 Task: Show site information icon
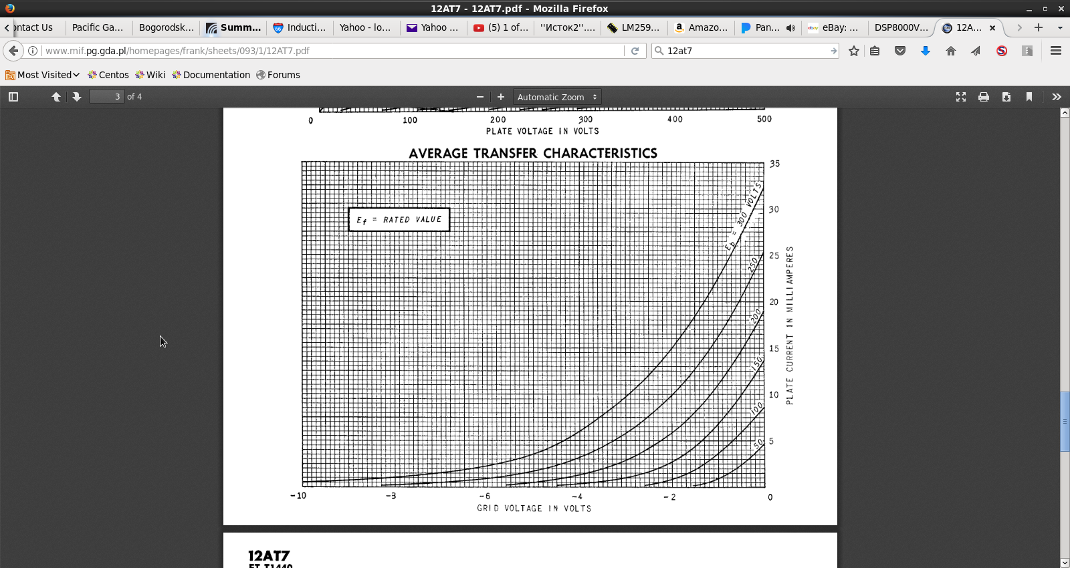click(x=33, y=51)
